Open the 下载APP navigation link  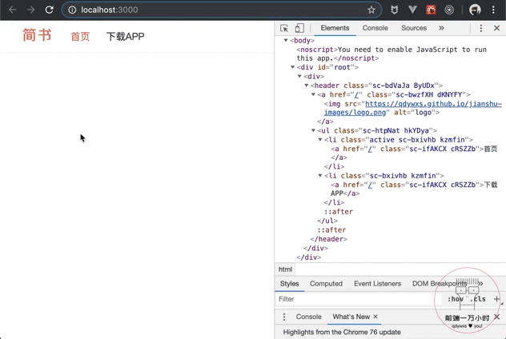coord(125,37)
